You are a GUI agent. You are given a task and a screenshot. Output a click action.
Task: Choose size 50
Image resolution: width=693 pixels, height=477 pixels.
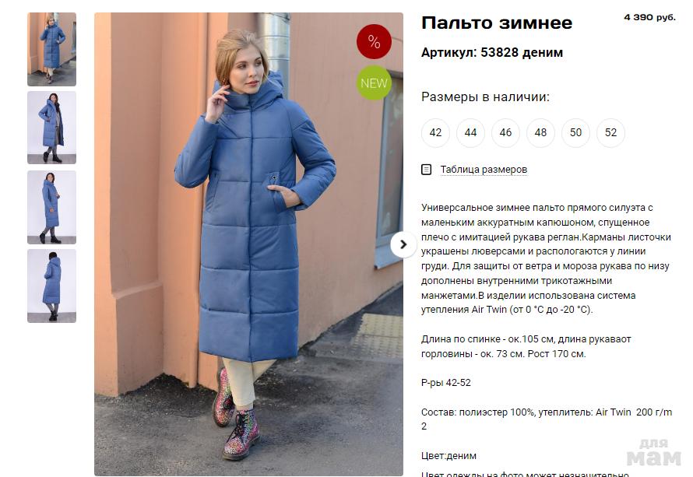[575, 132]
